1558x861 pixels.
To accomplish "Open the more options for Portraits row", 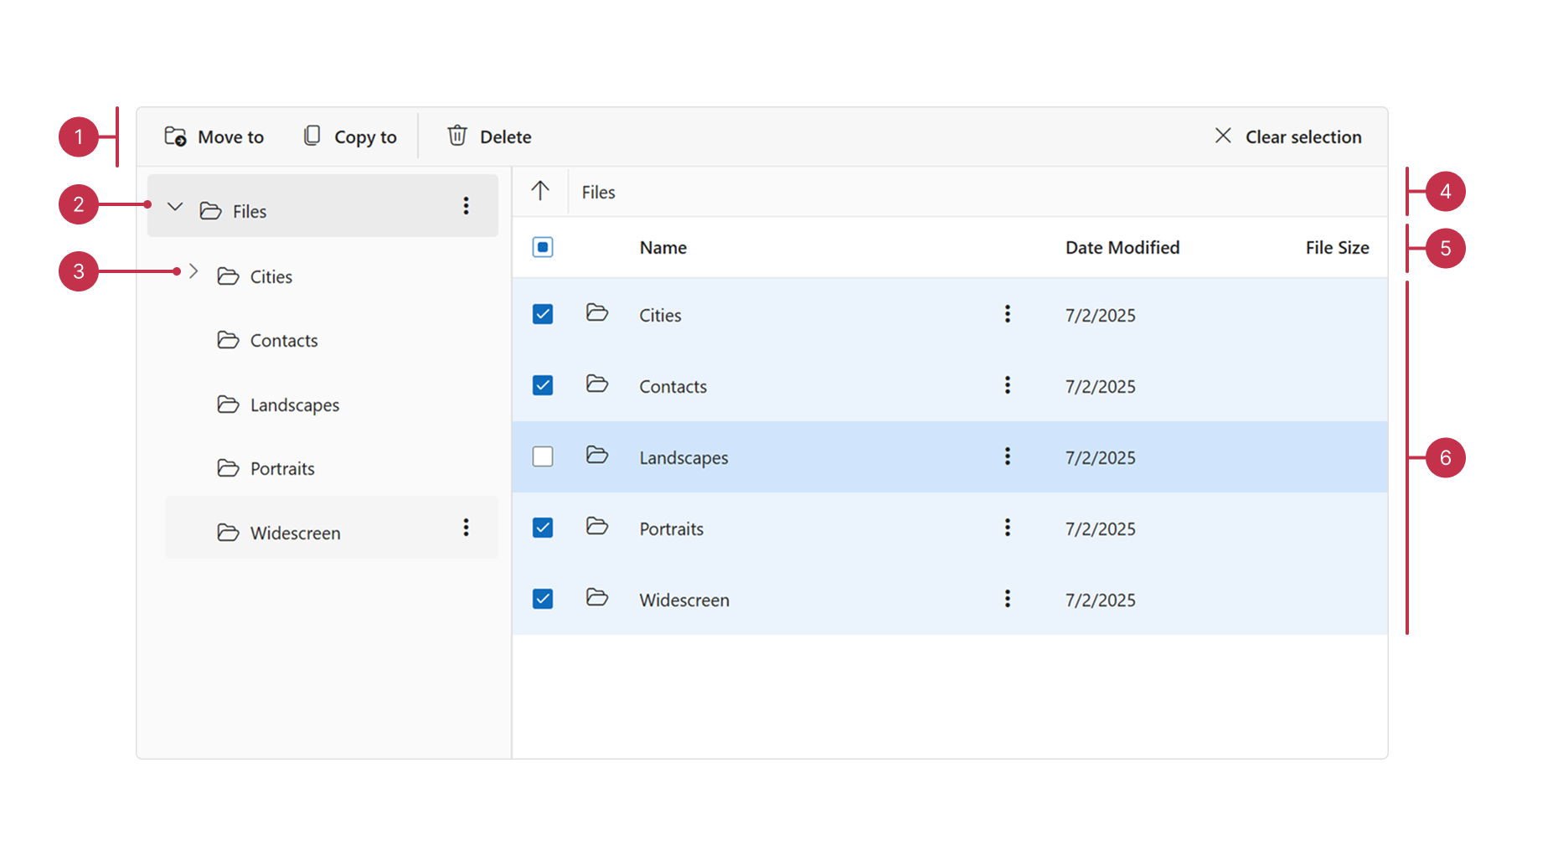I will pos(1007,528).
